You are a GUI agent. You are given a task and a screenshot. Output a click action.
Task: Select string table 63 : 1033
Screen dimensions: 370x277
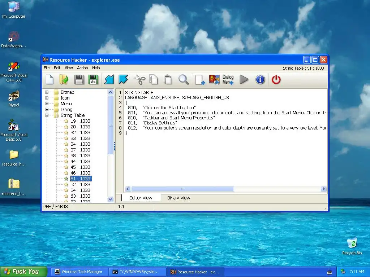coord(80,196)
